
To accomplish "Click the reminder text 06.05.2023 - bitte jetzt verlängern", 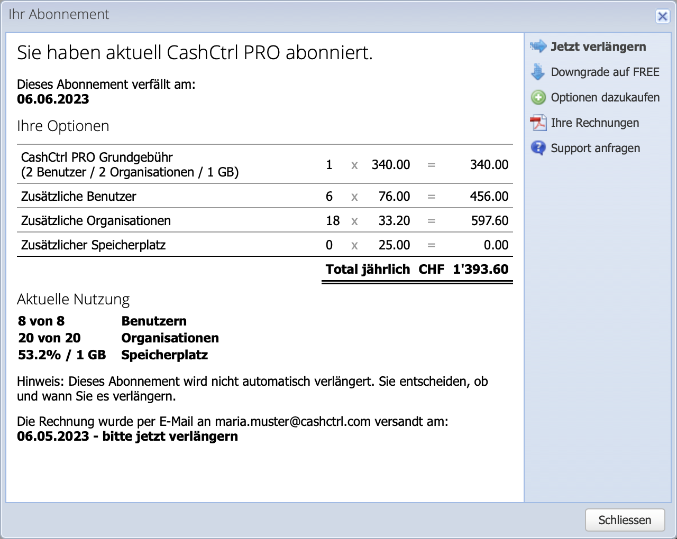I will point(127,436).
